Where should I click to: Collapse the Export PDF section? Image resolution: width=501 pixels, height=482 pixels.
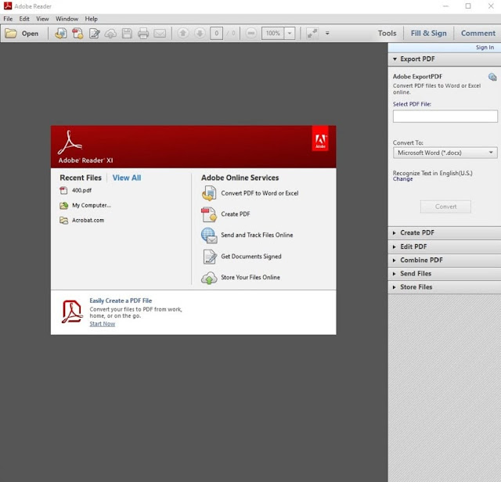click(x=416, y=59)
